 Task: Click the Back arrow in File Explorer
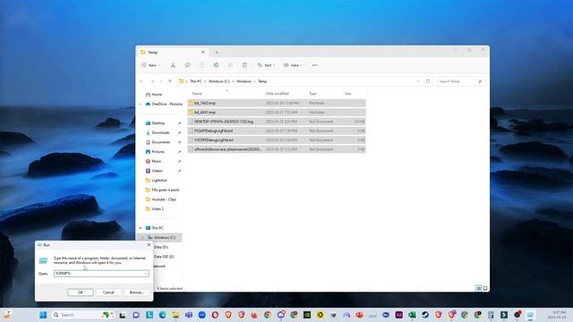pos(141,81)
